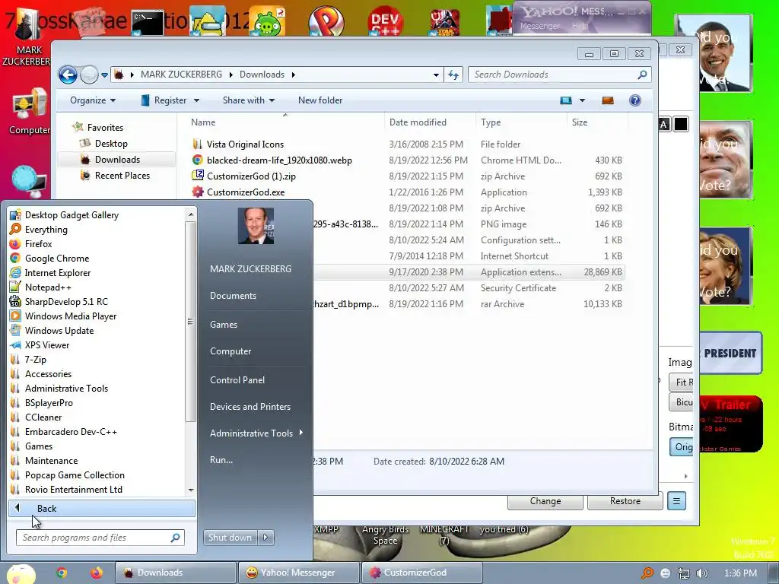
Task: Open the Register dropdown in Explorer toolbar
Action: (170, 100)
